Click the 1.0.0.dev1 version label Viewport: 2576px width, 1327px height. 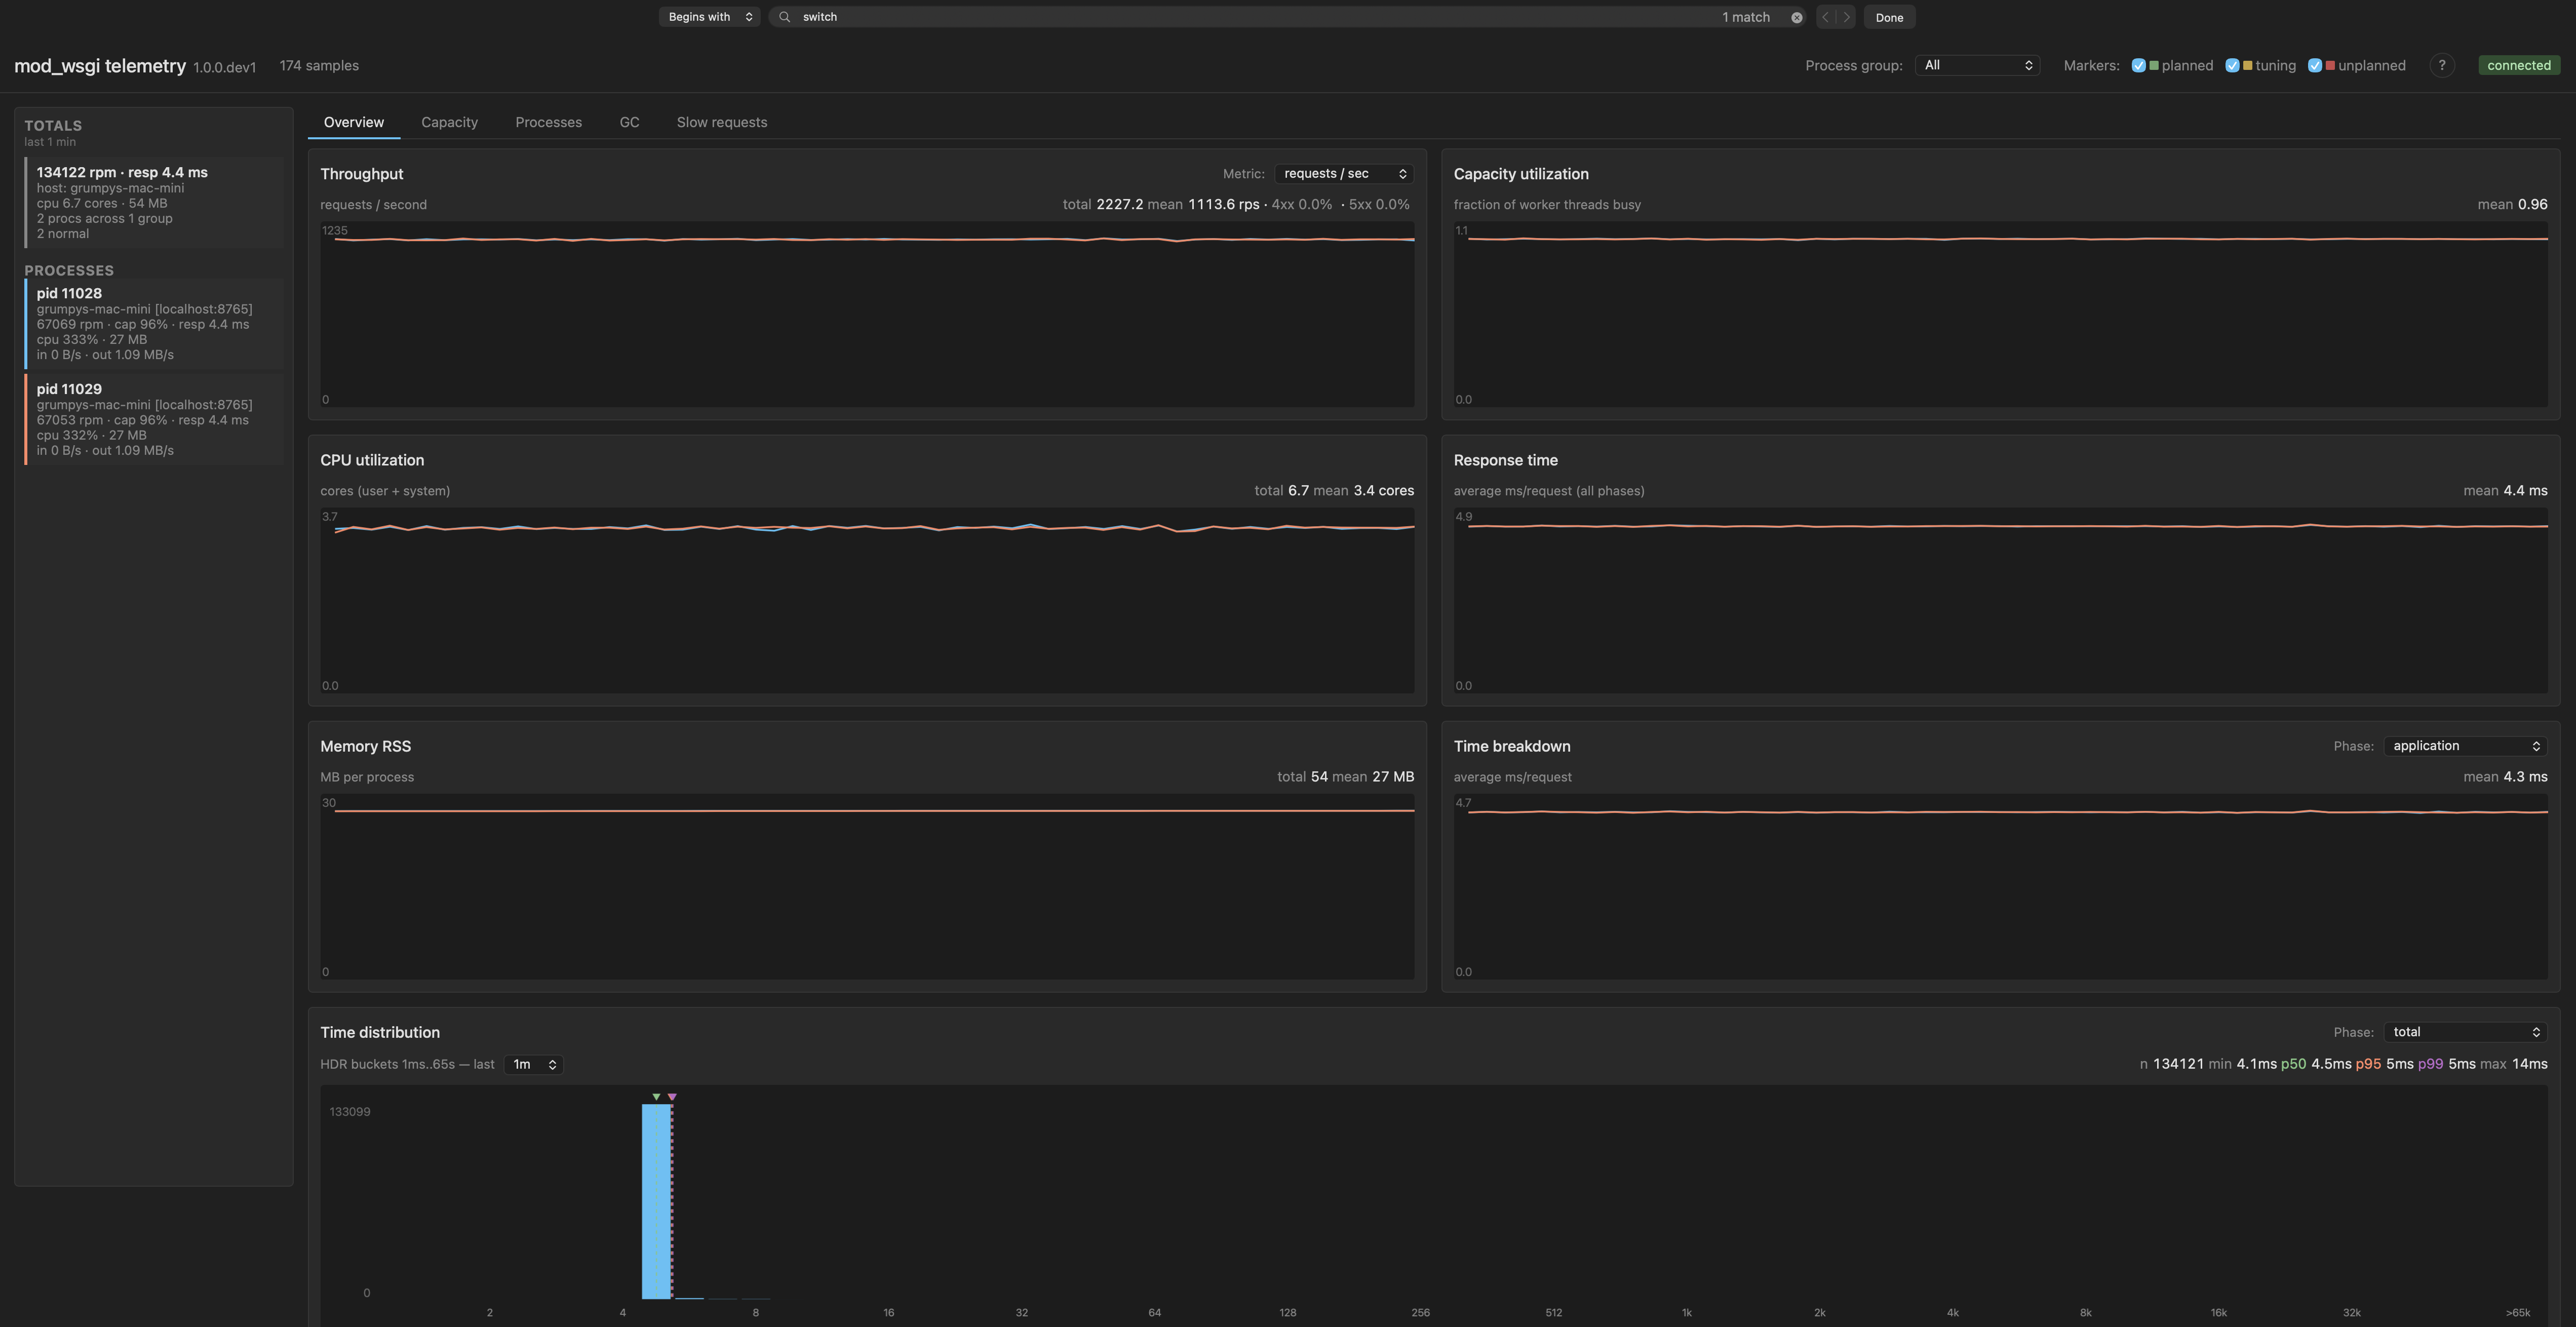click(x=224, y=67)
